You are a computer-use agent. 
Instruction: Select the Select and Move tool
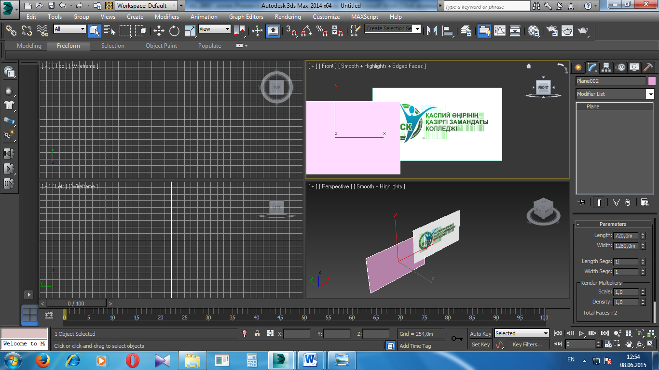coord(159,30)
